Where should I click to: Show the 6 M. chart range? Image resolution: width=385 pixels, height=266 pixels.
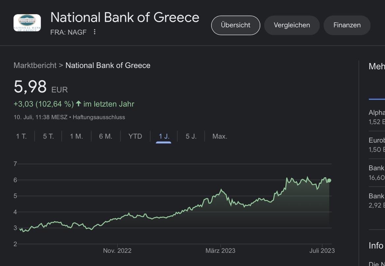click(106, 136)
